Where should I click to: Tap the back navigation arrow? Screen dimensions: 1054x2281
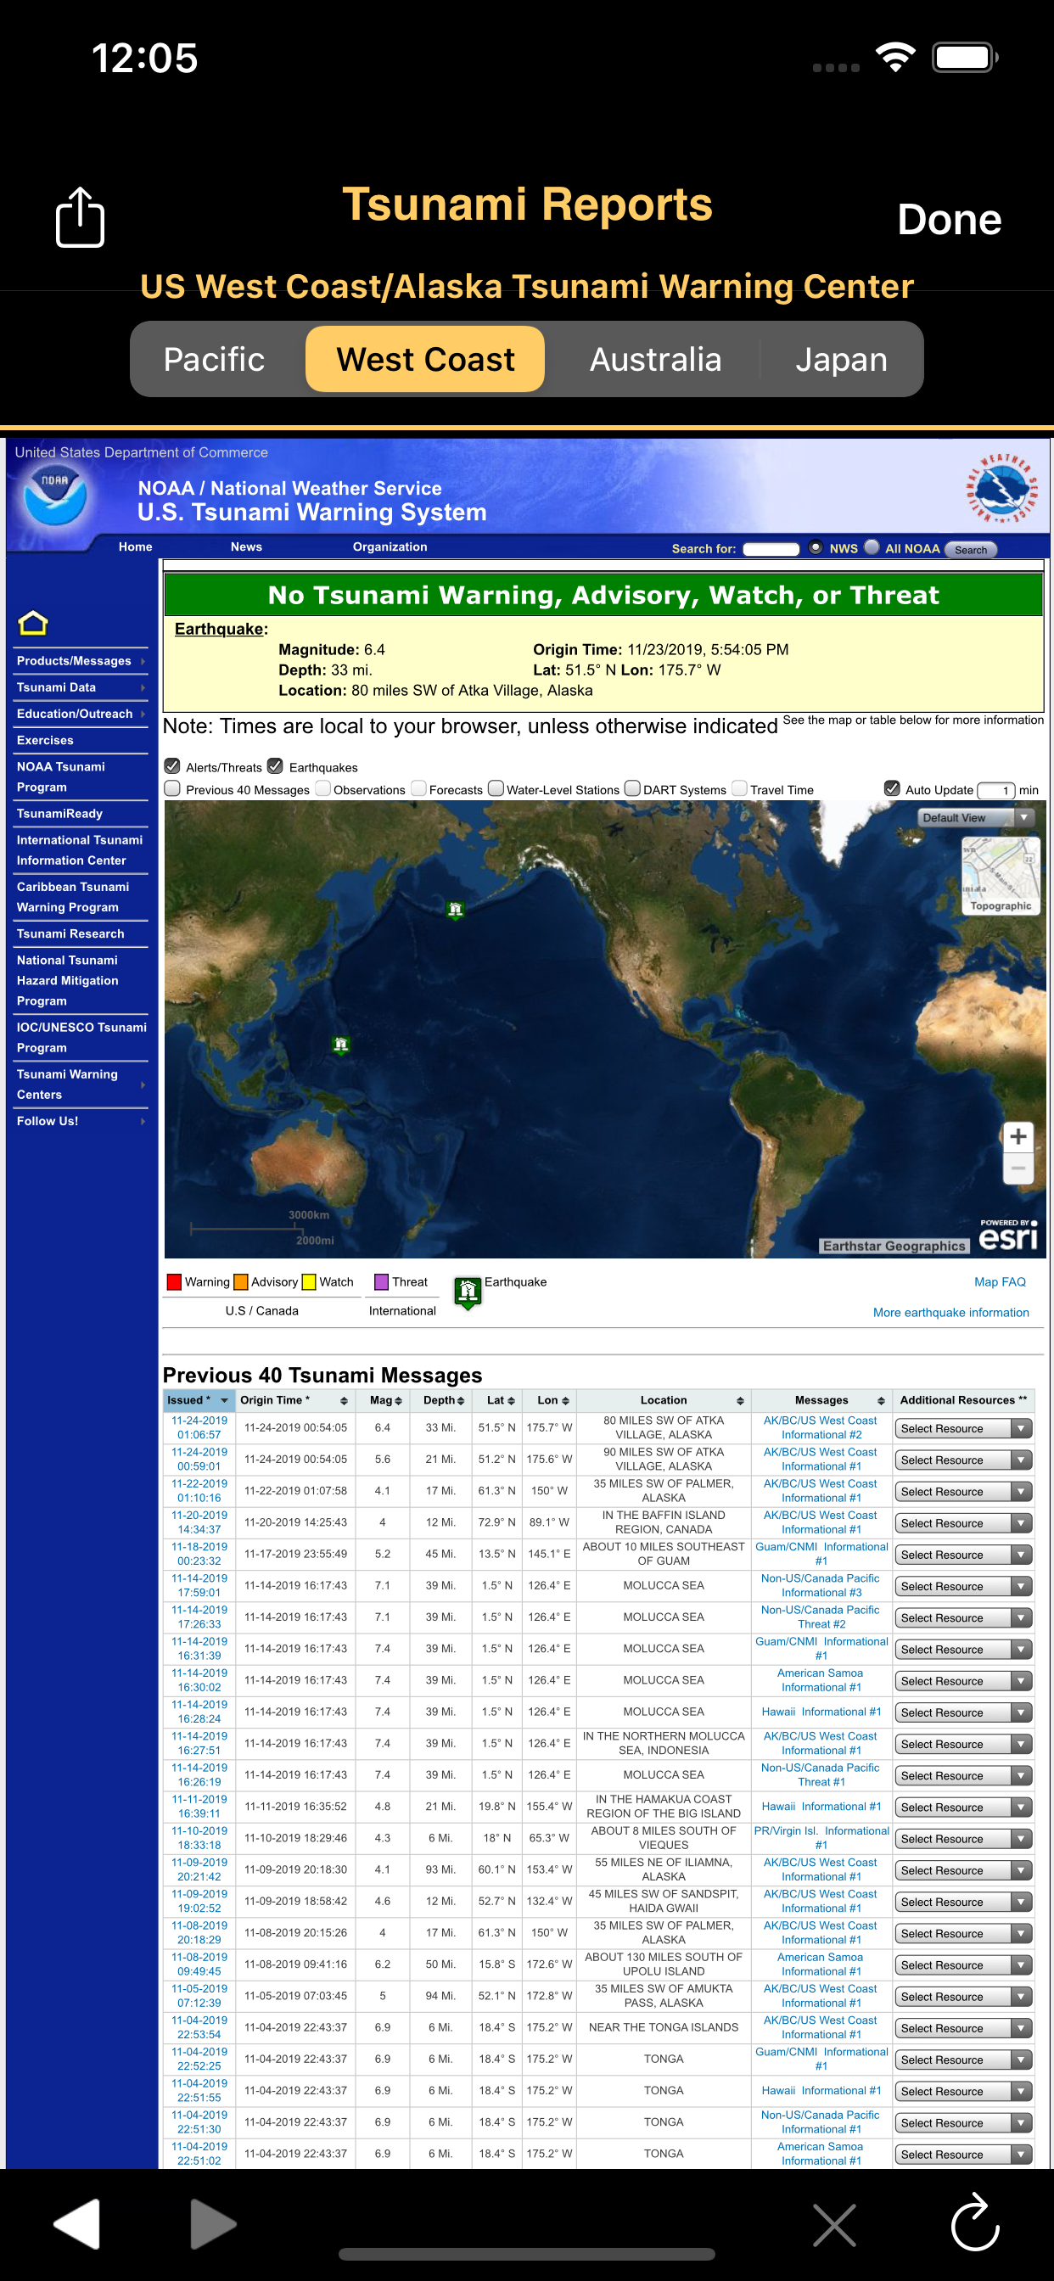pyautogui.click(x=77, y=2222)
